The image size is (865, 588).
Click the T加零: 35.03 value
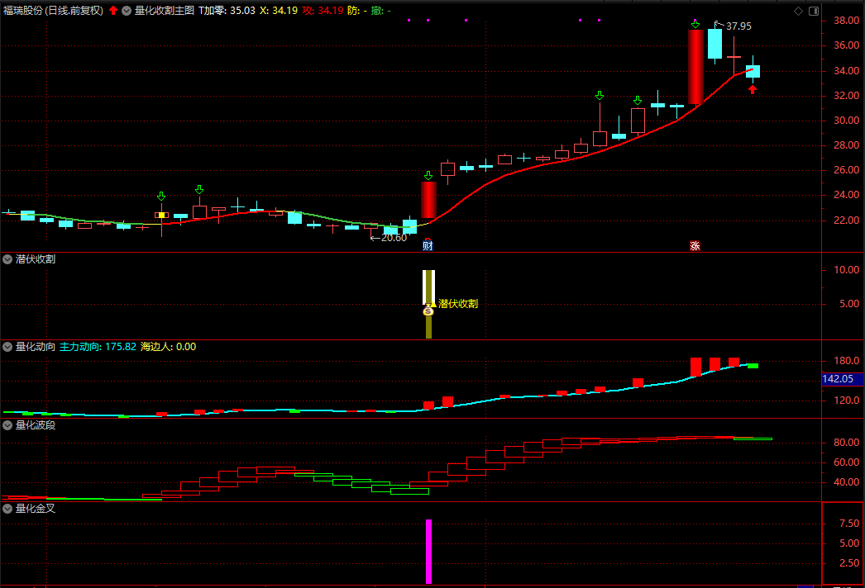pos(227,11)
